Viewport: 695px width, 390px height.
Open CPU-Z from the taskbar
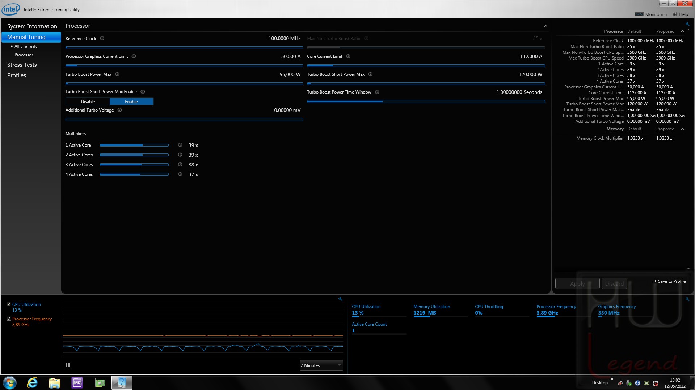click(77, 383)
